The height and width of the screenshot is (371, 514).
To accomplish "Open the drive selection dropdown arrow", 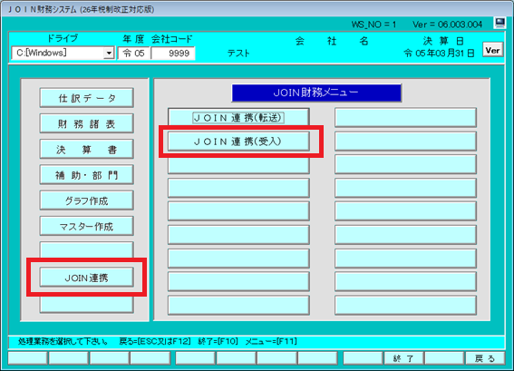I will [109, 53].
